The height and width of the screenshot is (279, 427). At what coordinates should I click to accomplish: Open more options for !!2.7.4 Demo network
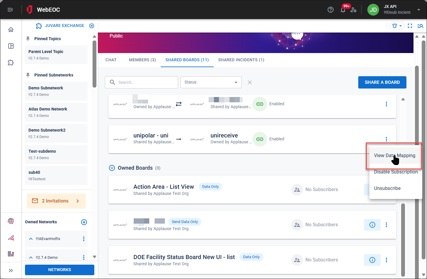[84, 258]
